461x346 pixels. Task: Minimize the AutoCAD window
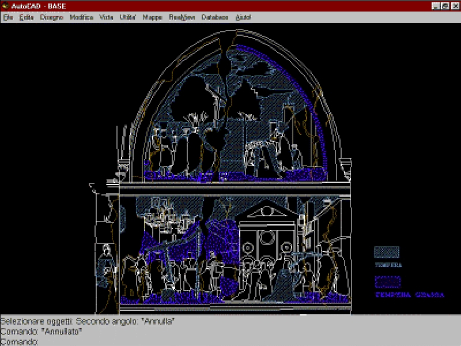click(x=436, y=6)
